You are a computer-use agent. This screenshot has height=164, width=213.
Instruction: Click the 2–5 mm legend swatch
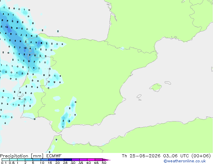click(29, 160)
